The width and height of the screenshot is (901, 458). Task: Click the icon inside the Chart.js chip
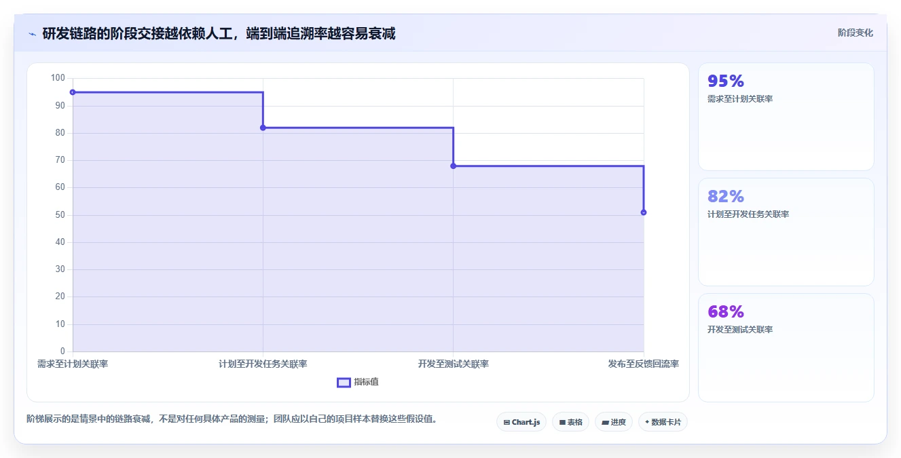pos(507,422)
